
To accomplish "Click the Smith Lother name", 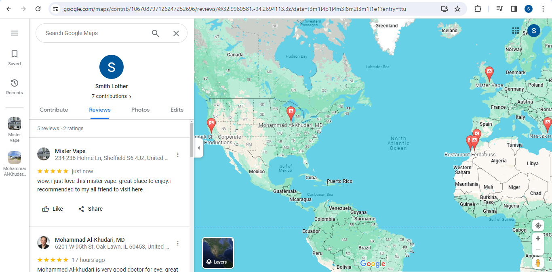I will [x=112, y=86].
